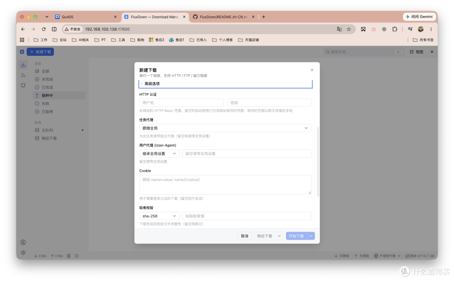The width and height of the screenshot is (454, 281).
Task: Click the 搜索任务 search box
Action: (x=363, y=52)
